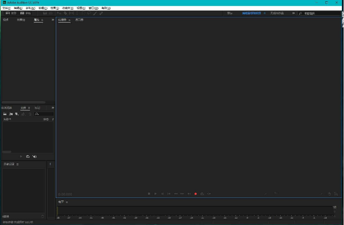Open the 文件 panel options menu
This screenshot has width=344, height=225.
point(29,108)
